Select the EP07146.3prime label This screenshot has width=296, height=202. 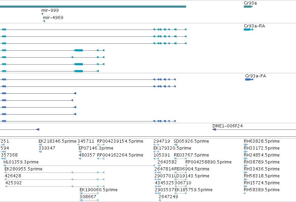pyautogui.click(x=96, y=148)
